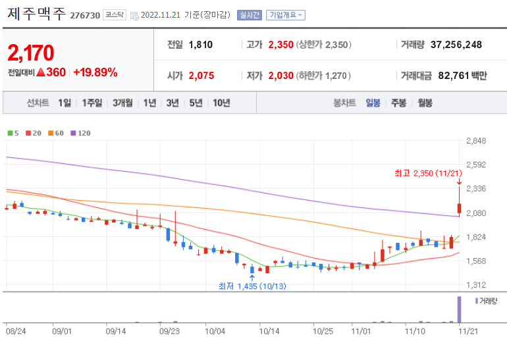Click the 11/21 volume bar

(x=459, y=309)
